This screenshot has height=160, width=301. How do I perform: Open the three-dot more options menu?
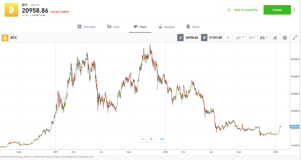[295, 10]
